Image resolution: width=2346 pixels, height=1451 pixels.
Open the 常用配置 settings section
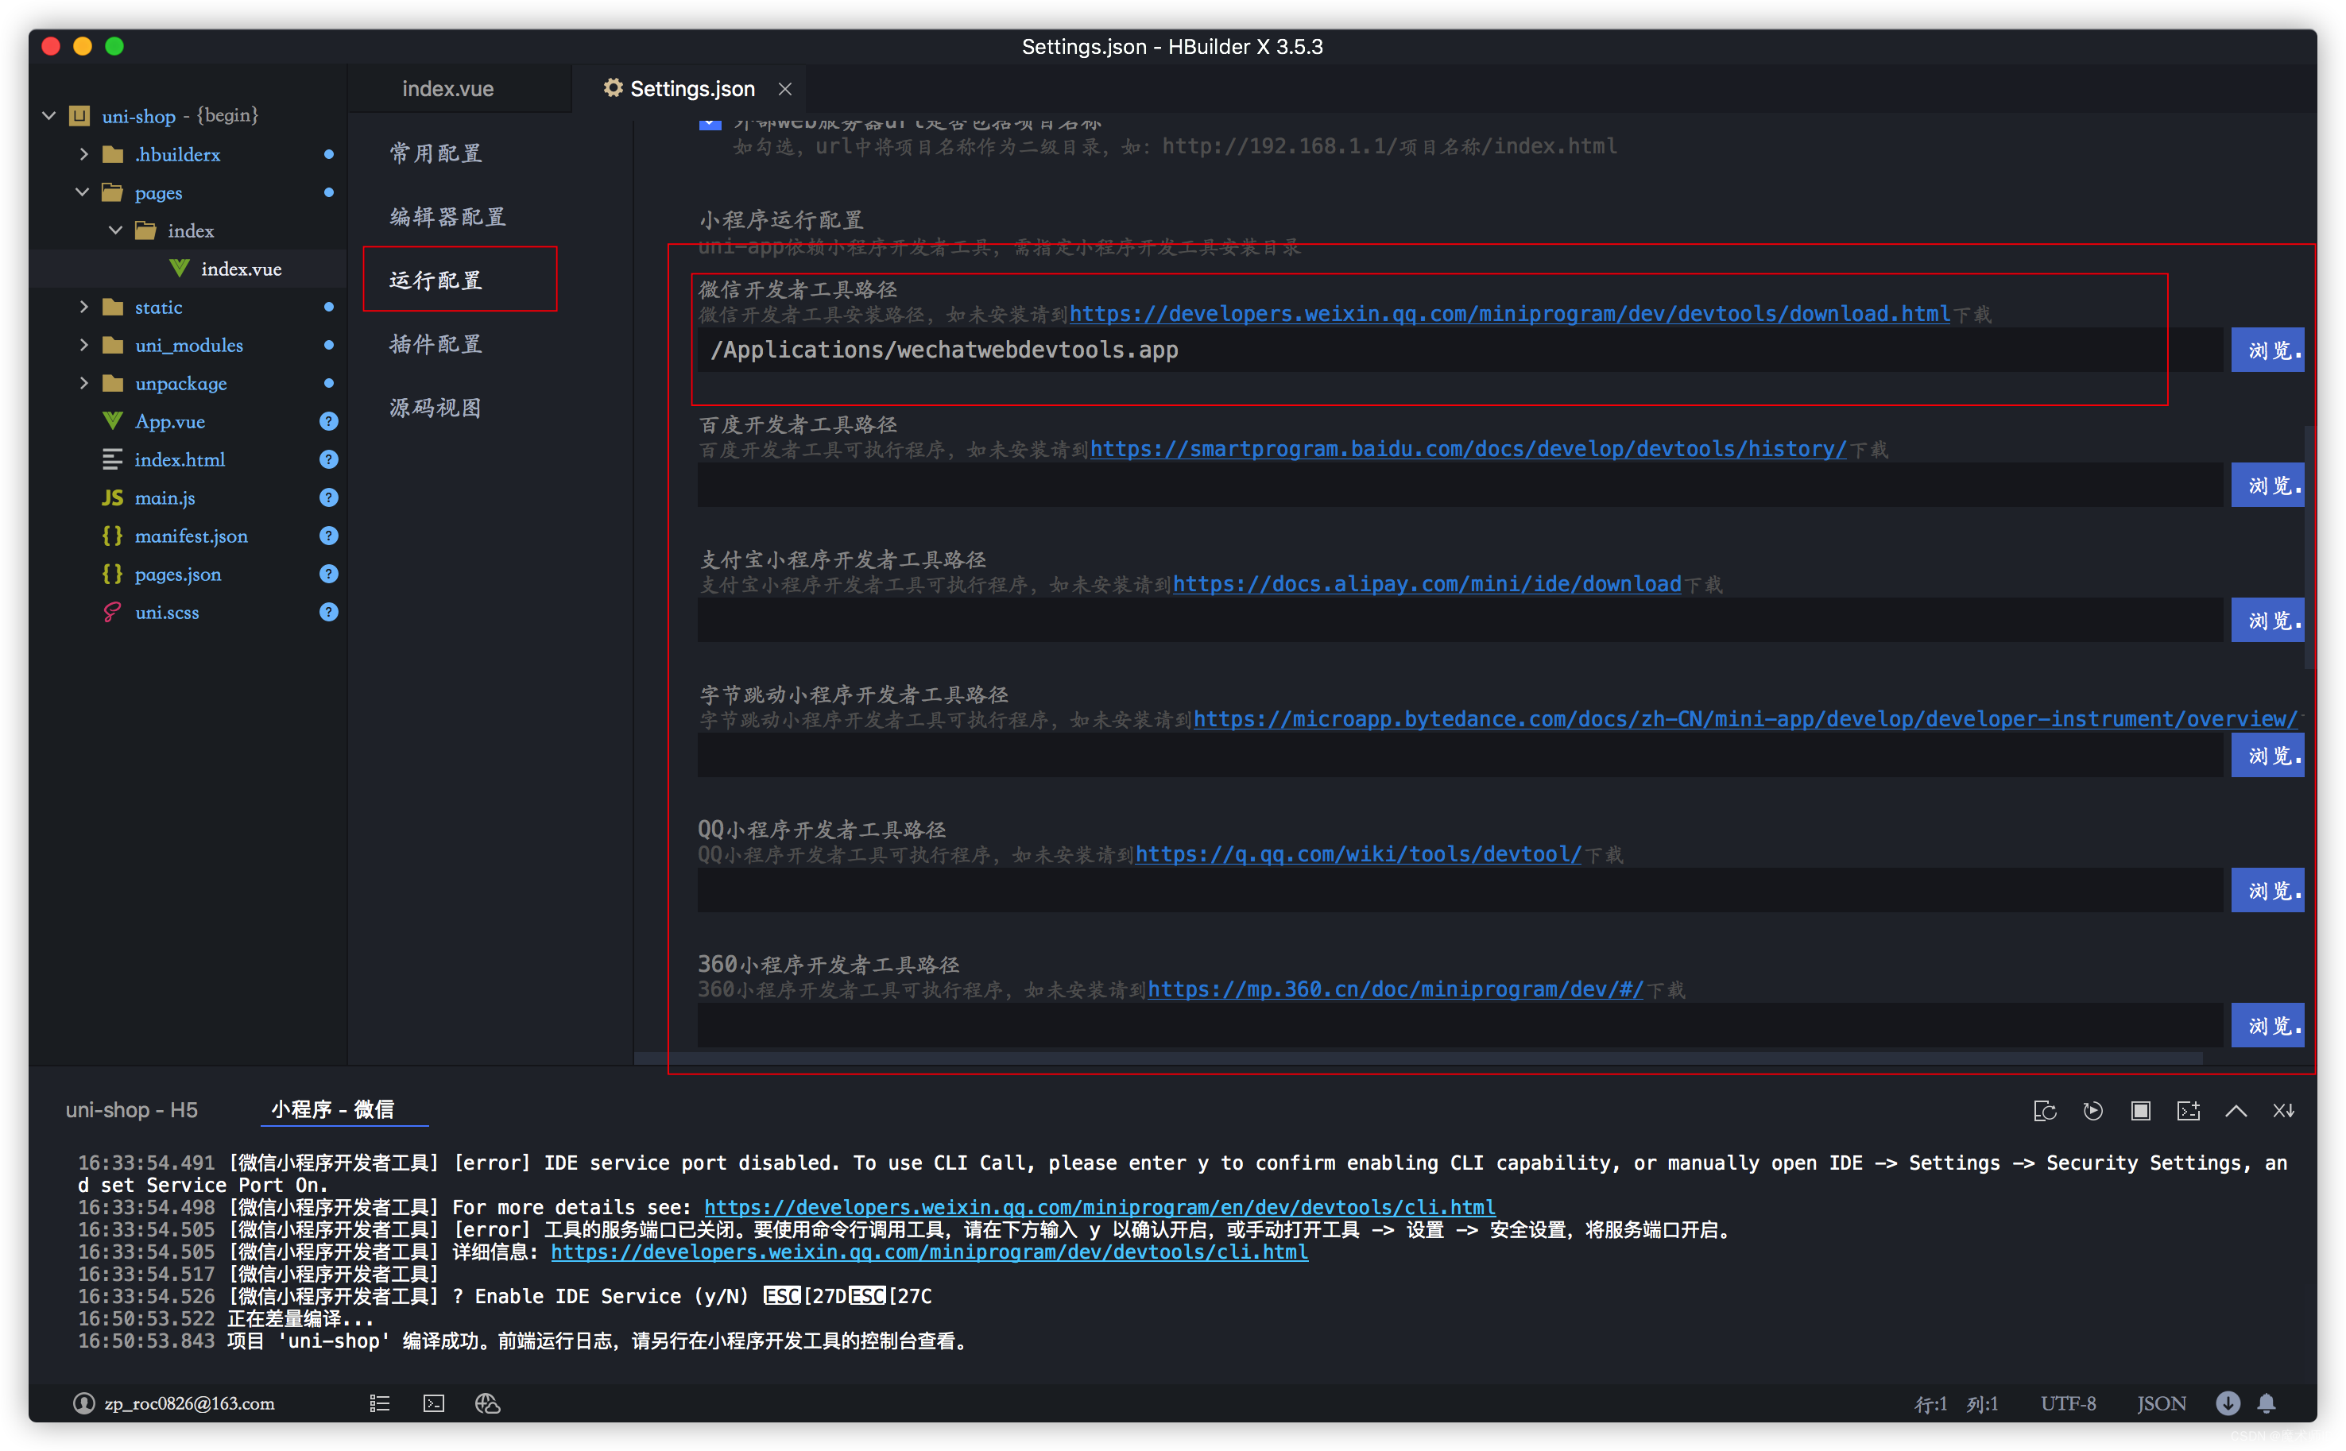pos(436,153)
